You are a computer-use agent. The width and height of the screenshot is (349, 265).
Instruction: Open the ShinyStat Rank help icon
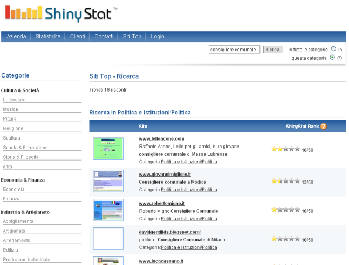[324, 126]
